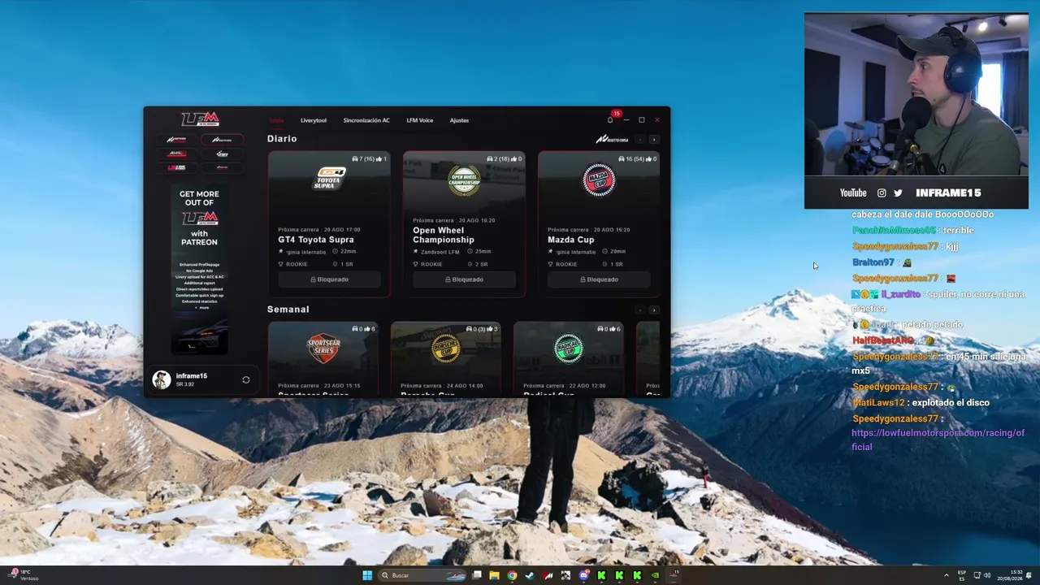This screenshot has width=1040, height=585.
Task: Open the Liverytool tab
Action: click(x=314, y=120)
